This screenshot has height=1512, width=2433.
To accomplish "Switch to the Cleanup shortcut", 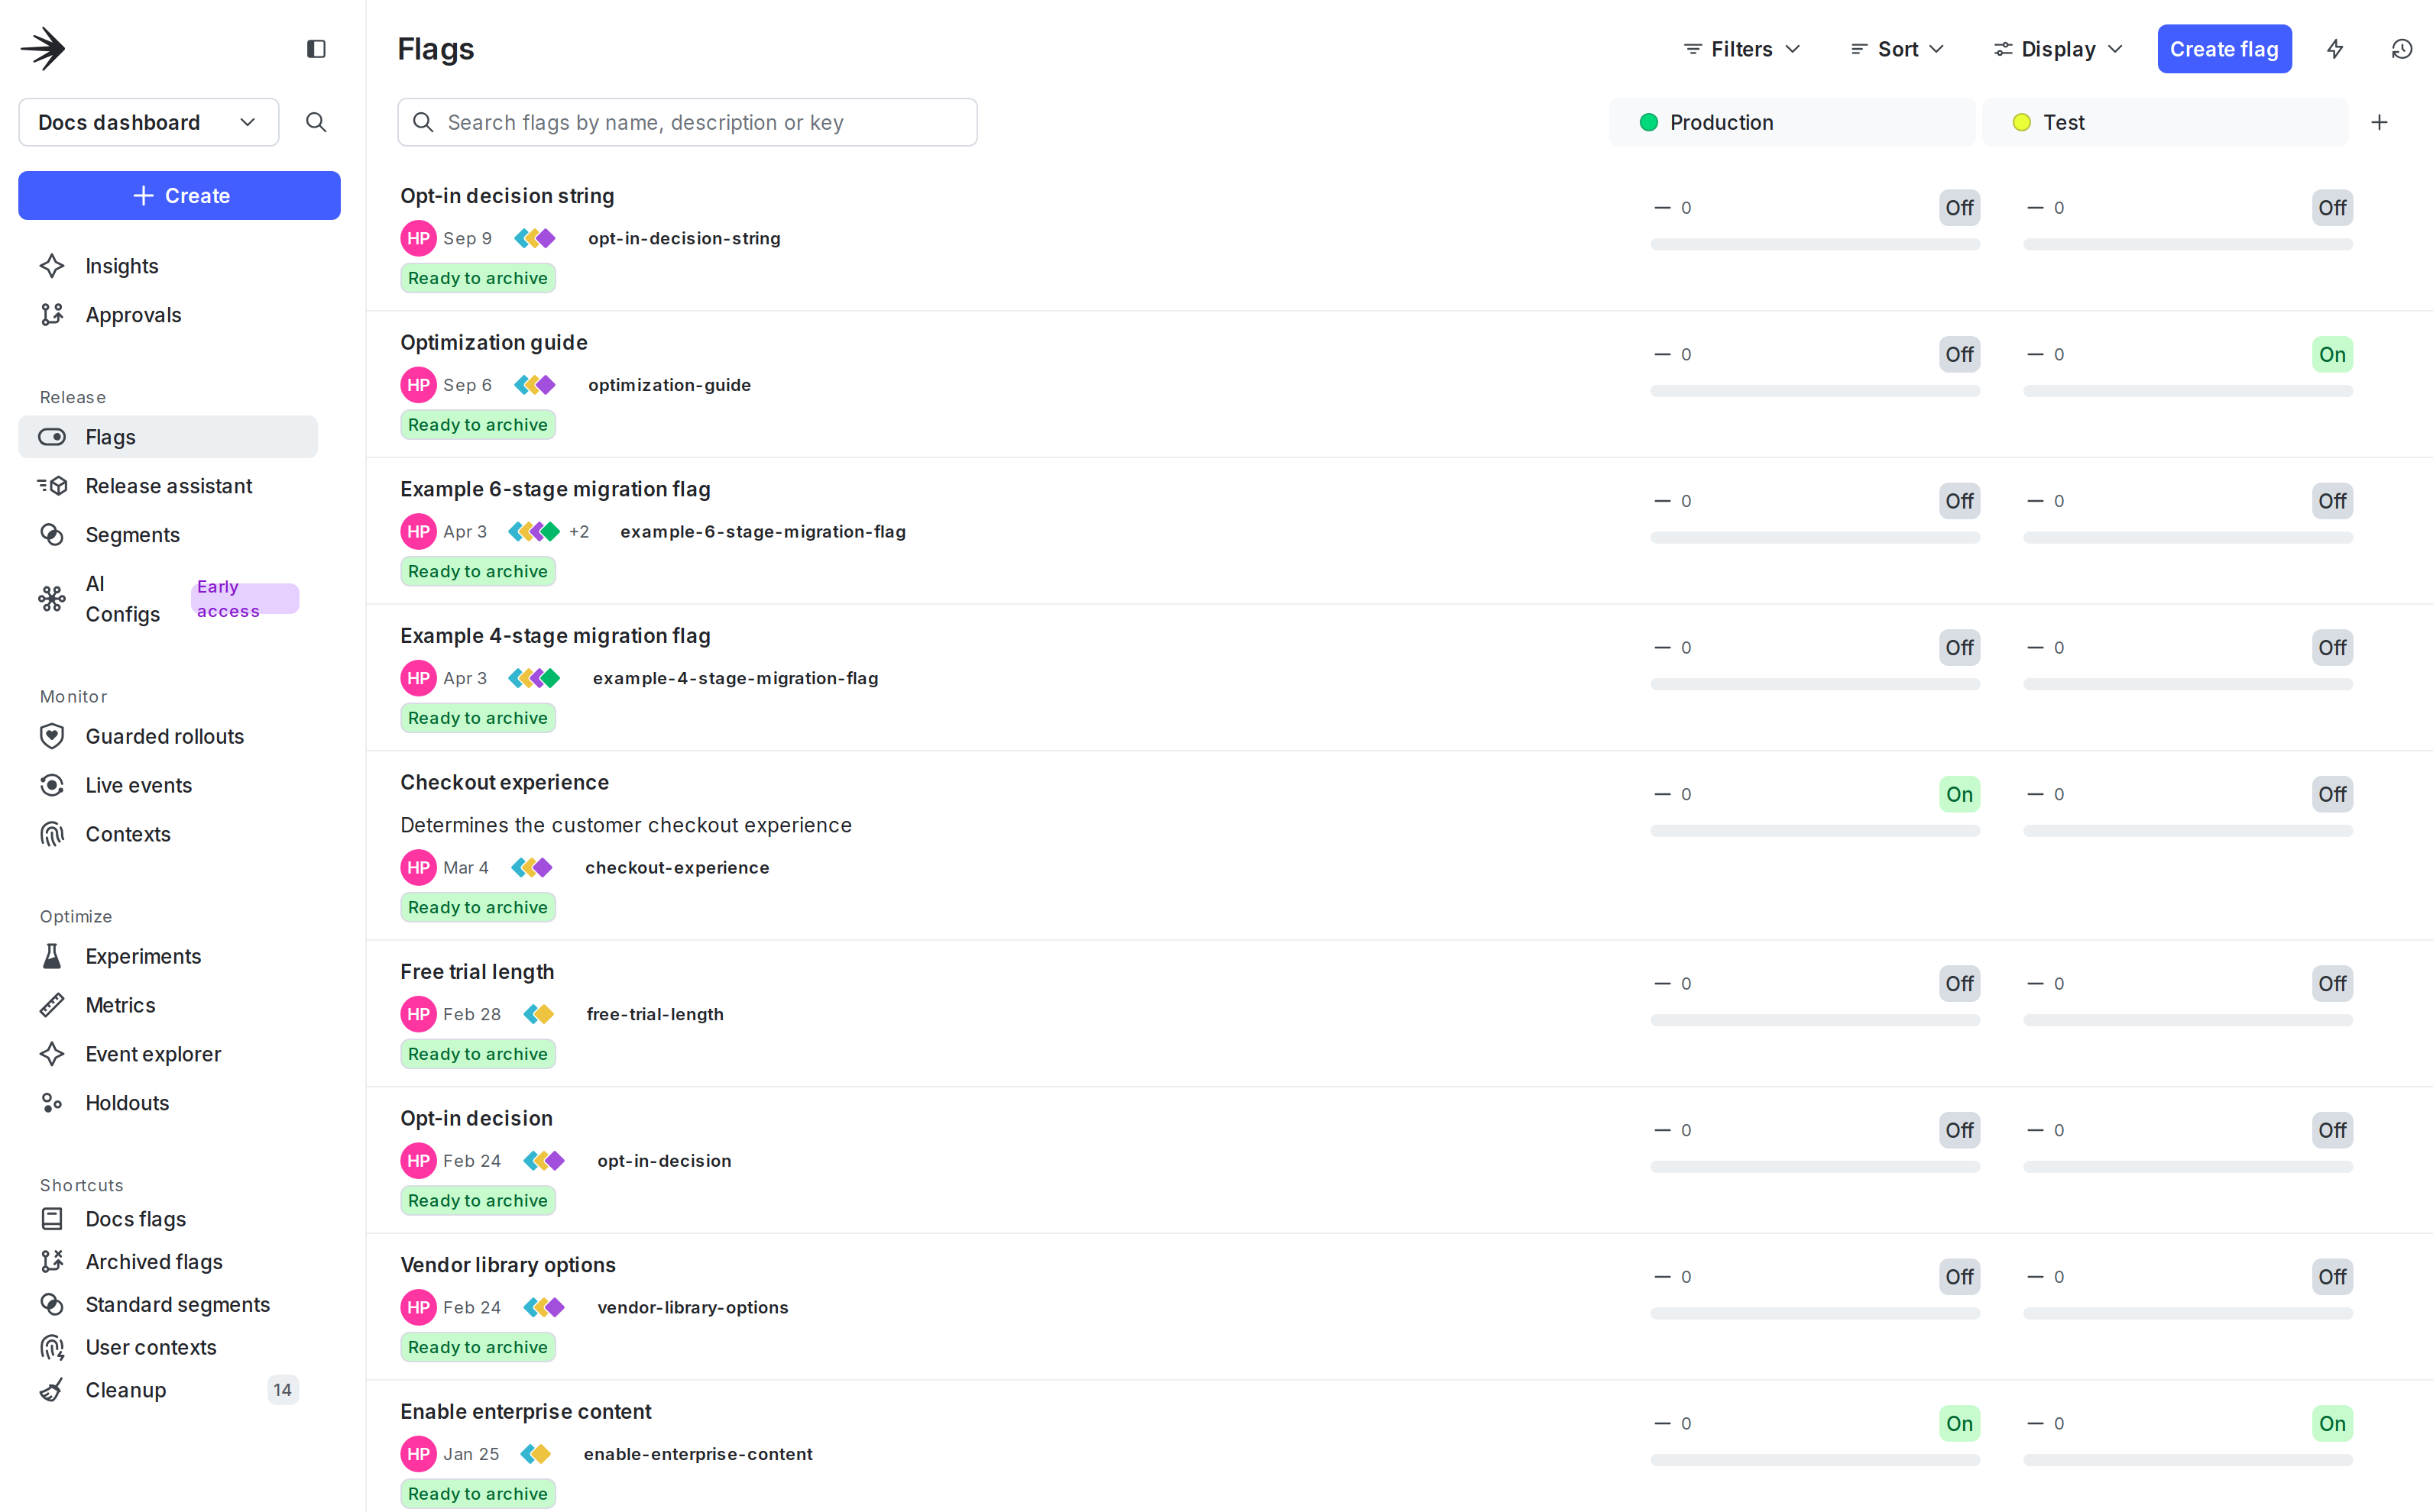I will [x=124, y=1389].
